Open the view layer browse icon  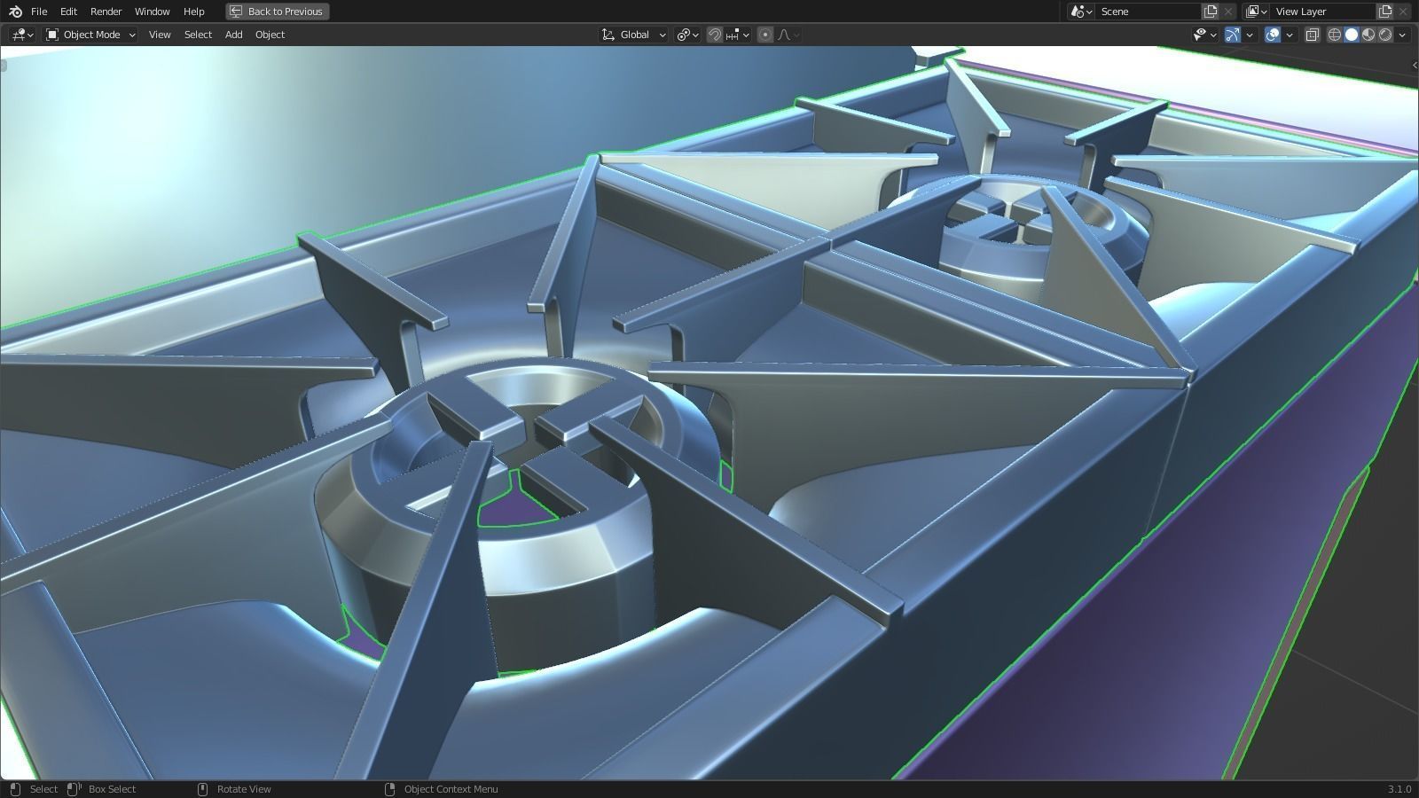coord(1256,12)
